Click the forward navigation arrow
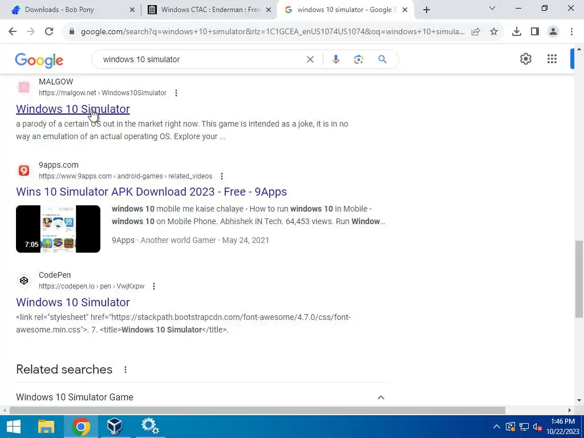Screen dimensions: 584x438 point(31,32)
